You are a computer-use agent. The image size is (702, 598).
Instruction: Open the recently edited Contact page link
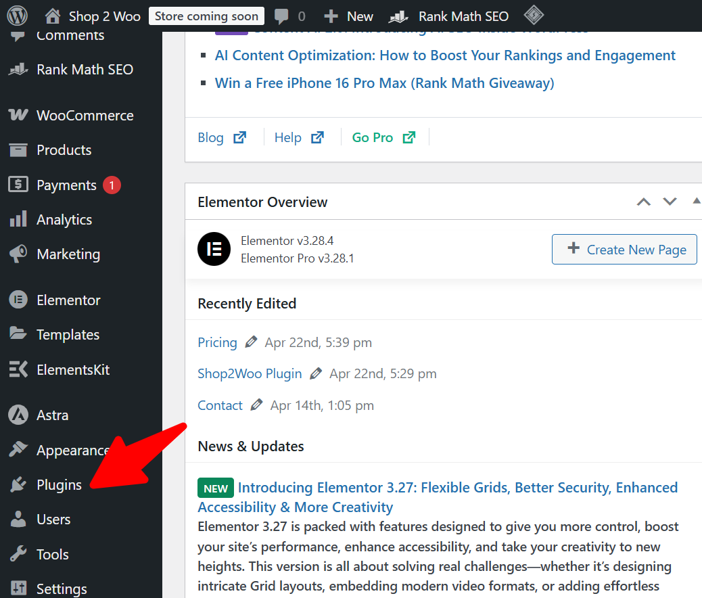(x=220, y=405)
